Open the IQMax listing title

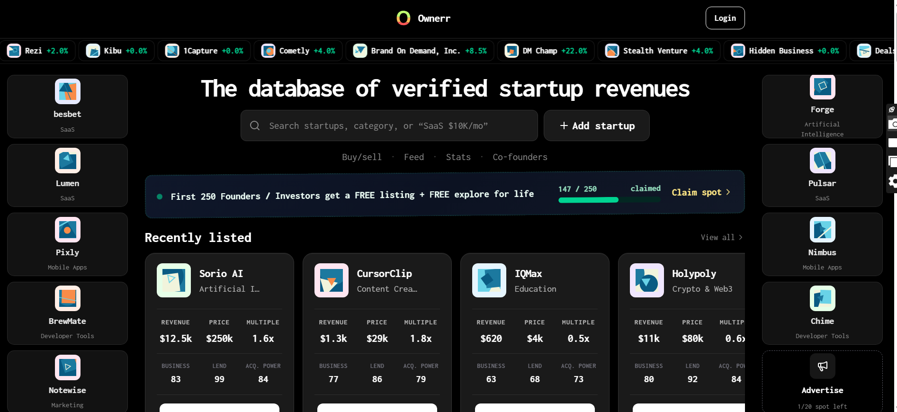pyautogui.click(x=529, y=274)
